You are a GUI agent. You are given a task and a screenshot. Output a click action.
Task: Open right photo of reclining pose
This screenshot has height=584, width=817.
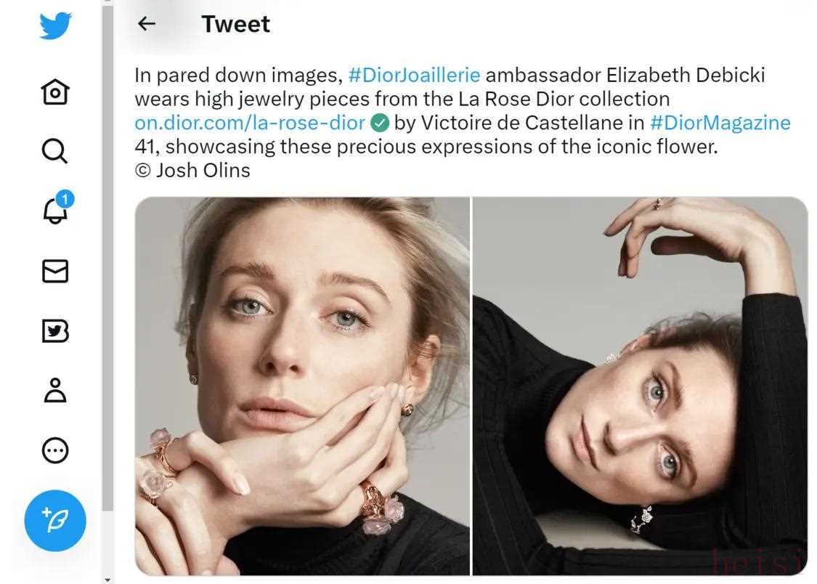point(641,386)
